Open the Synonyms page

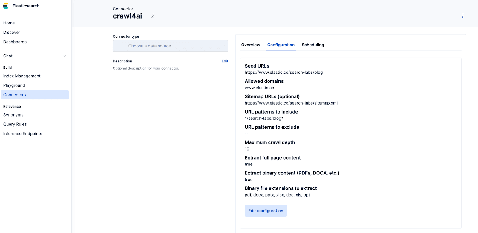tap(13, 115)
